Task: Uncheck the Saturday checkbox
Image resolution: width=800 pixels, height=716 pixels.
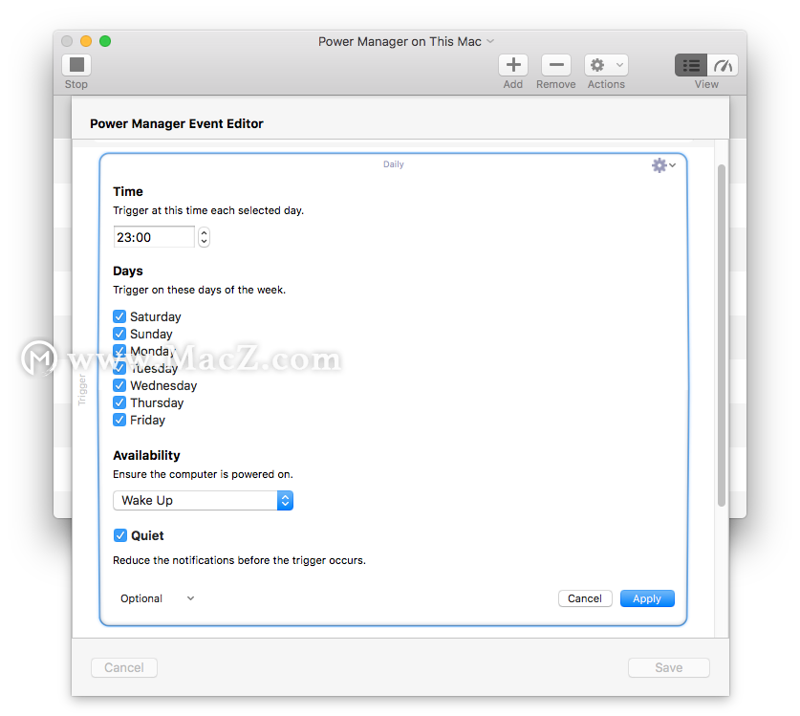Action: point(119,316)
